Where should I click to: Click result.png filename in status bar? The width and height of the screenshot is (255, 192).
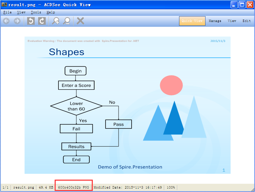coord(24,188)
